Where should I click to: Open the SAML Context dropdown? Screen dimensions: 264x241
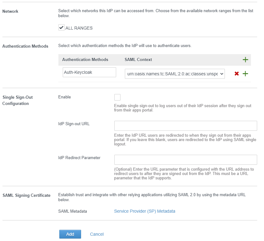(175, 74)
